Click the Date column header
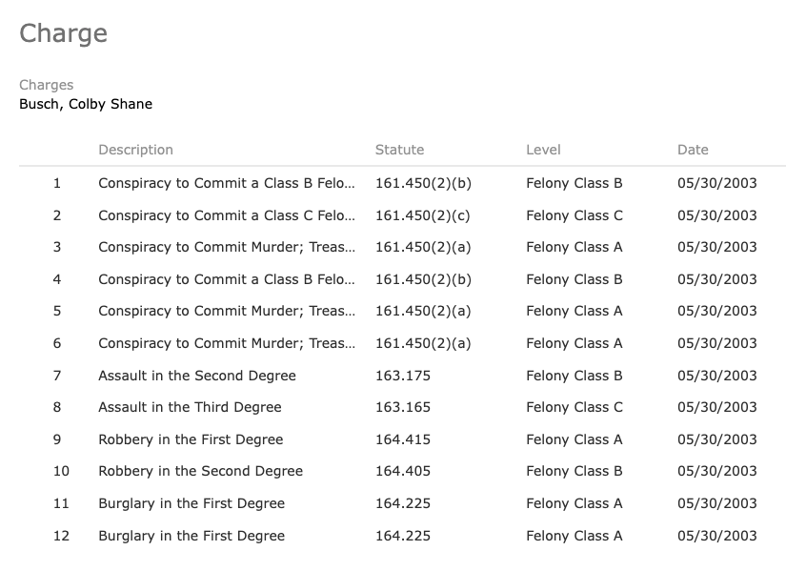The width and height of the screenshot is (786, 571). [693, 150]
